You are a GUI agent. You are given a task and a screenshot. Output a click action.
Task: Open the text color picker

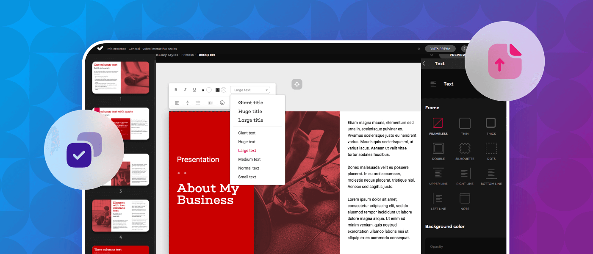pyautogui.click(x=203, y=90)
